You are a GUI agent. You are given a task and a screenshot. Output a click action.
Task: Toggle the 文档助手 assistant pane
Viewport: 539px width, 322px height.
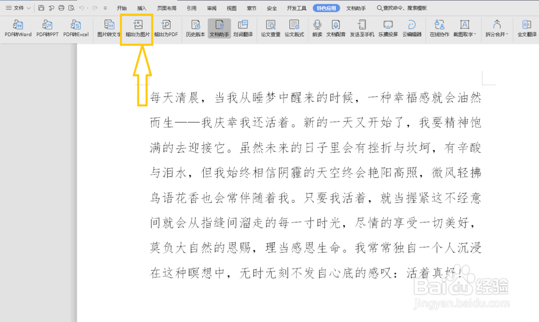(219, 30)
